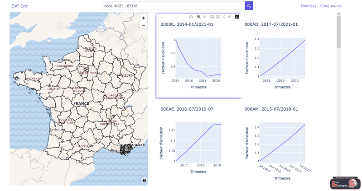Open the Plotly logo link
362x191 pixels.
click(x=237, y=17)
